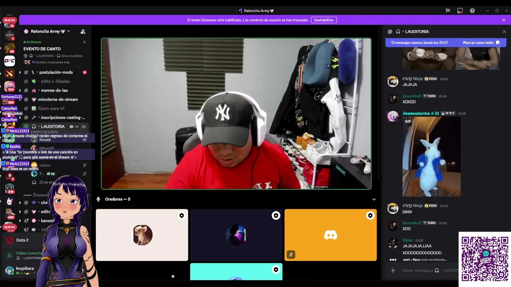Dismiss the Streamer mode purple banner
Screen dimensions: 511x287
point(504,20)
